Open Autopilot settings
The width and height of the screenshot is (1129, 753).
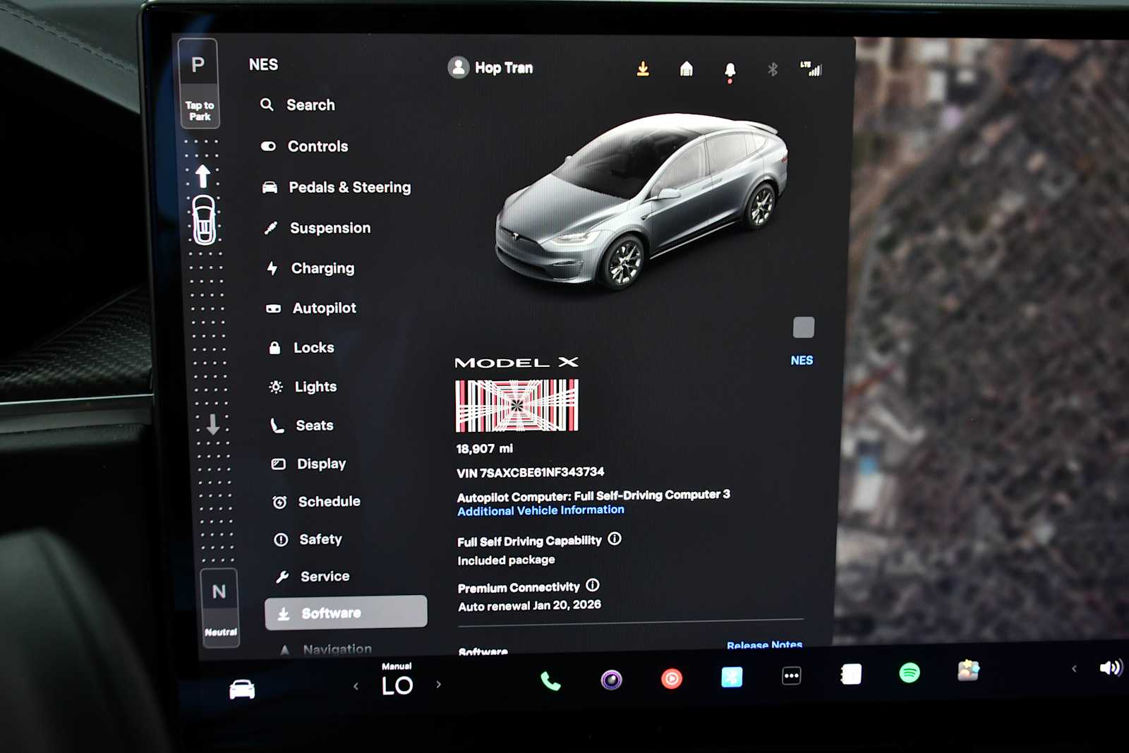(310, 308)
